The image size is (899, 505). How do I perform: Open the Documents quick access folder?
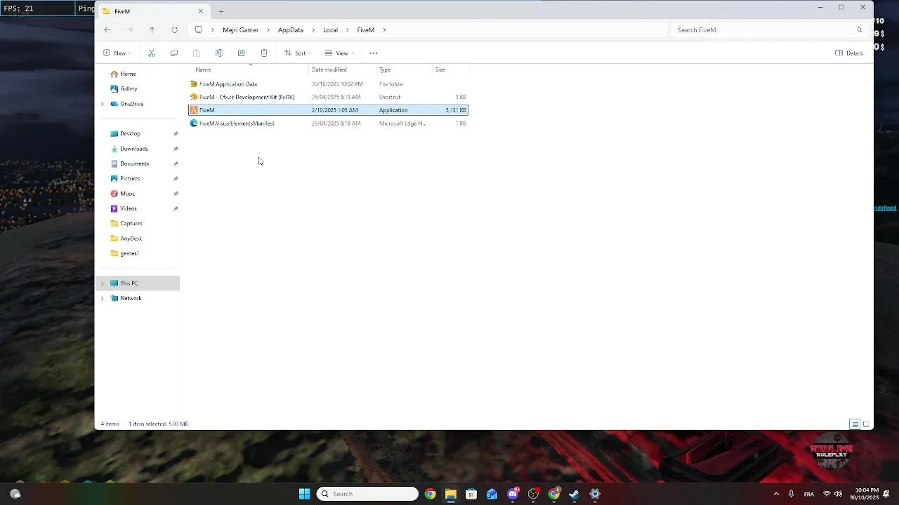pos(134,163)
